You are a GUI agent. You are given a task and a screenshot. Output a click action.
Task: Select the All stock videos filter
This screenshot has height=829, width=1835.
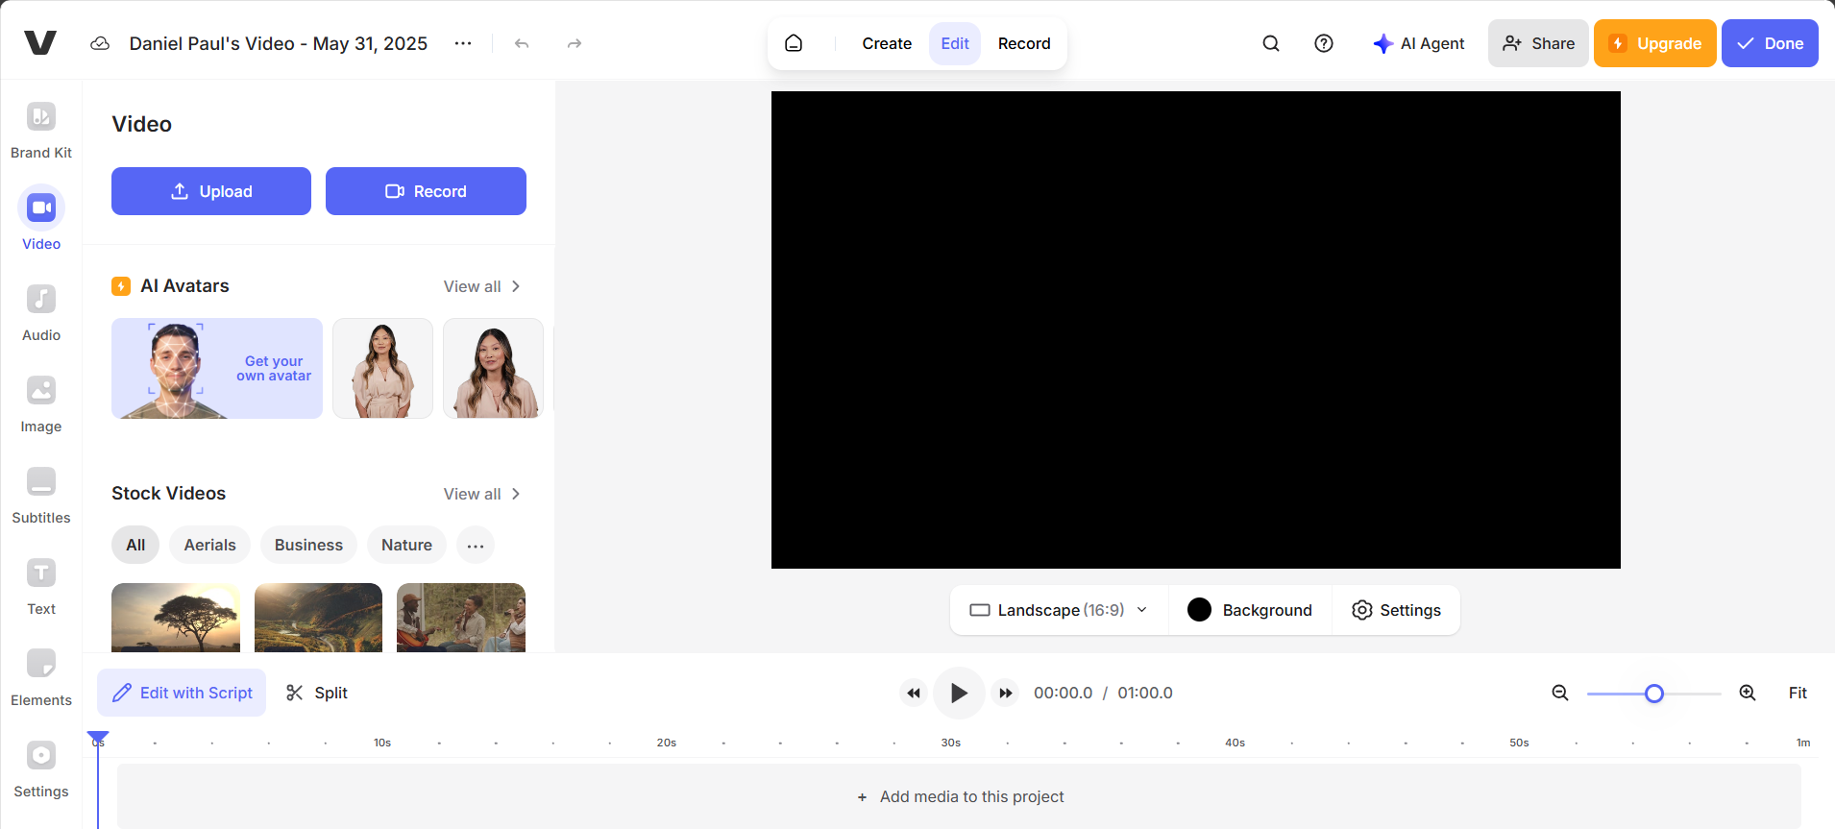pos(135,545)
